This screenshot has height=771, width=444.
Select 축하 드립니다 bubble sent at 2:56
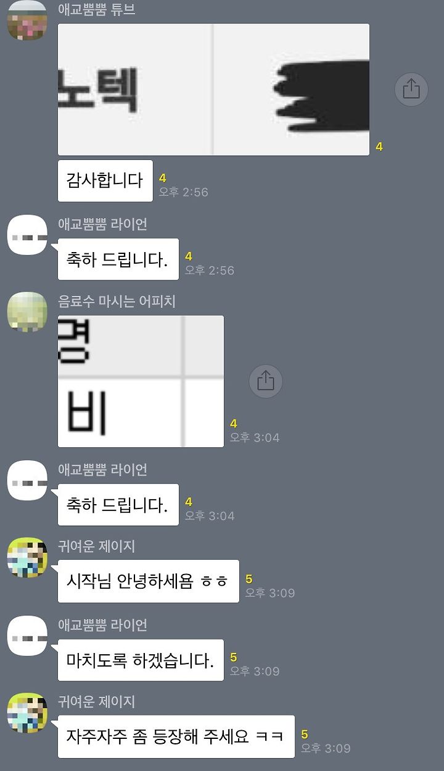point(118,259)
